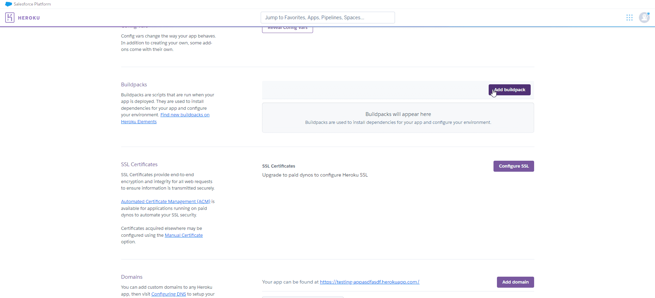Focus the Jump to Favorites search box

click(x=327, y=18)
